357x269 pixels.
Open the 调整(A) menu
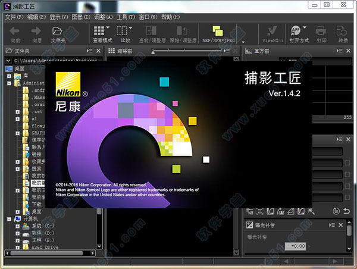[104, 17]
